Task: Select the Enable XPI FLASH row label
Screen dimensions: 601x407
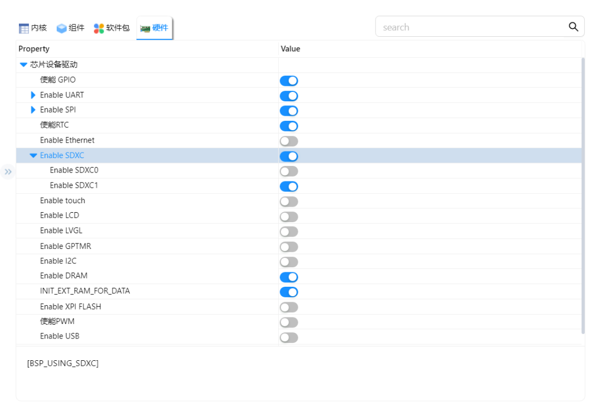Action: tap(71, 306)
